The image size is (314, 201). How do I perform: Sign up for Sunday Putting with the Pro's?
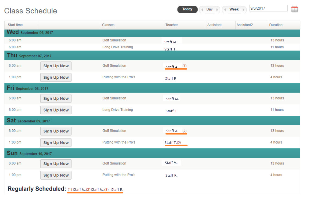point(56,175)
